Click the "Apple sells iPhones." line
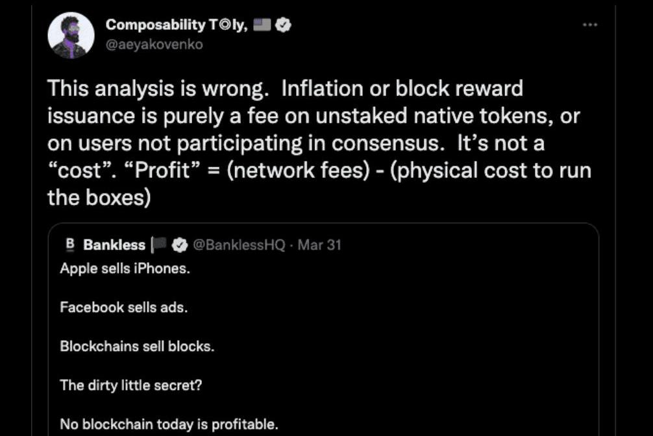 click(x=125, y=269)
